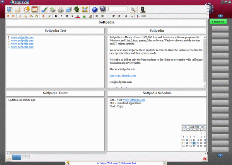Click the increase indent icon

click(x=119, y=16)
